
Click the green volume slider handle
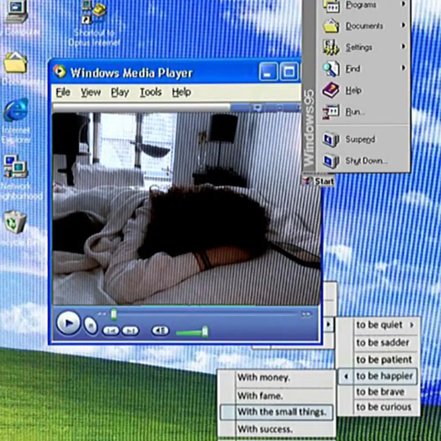click(205, 332)
